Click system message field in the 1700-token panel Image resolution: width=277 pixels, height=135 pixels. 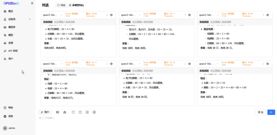(156, 71)
